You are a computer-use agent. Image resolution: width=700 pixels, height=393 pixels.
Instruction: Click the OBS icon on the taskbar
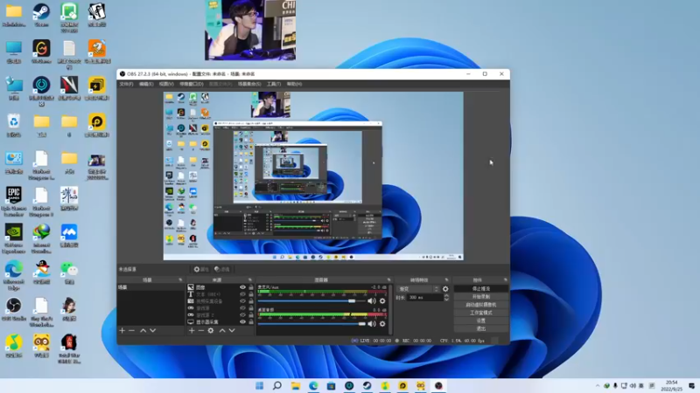click(438, 385)
